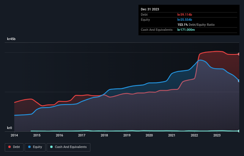The height and width of the screenshot is (156, 244).
Task: Click the 153.1% Debt/Equity Ratio text
Action: tap(196, 25)
